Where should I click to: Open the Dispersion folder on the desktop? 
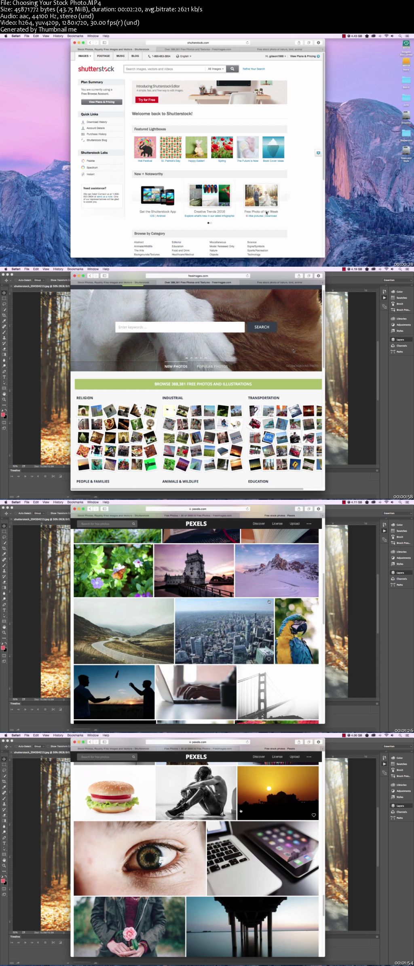(406, 135)
